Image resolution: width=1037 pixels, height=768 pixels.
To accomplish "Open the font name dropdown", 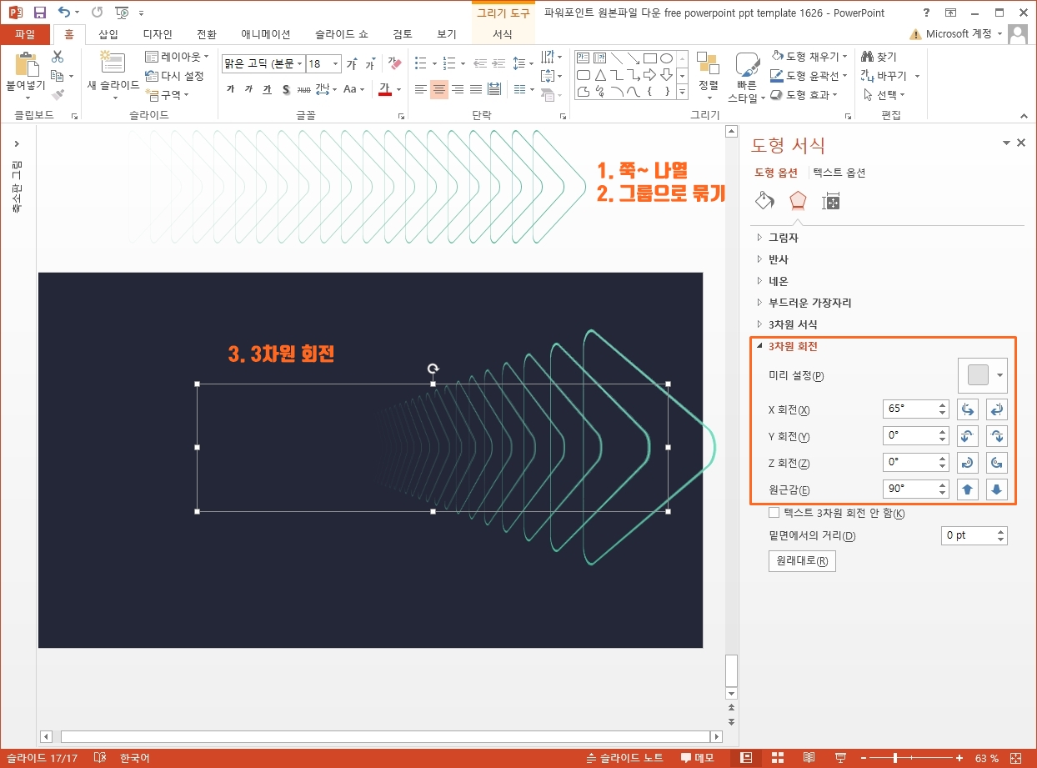I will pyautogui.click(x=299, y=63).
